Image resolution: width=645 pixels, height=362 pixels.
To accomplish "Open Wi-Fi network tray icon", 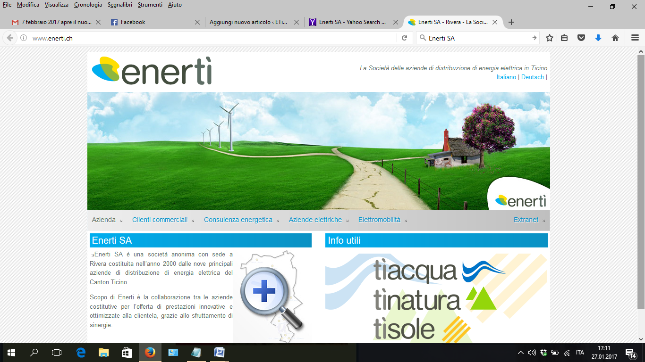I will [567, 353].
